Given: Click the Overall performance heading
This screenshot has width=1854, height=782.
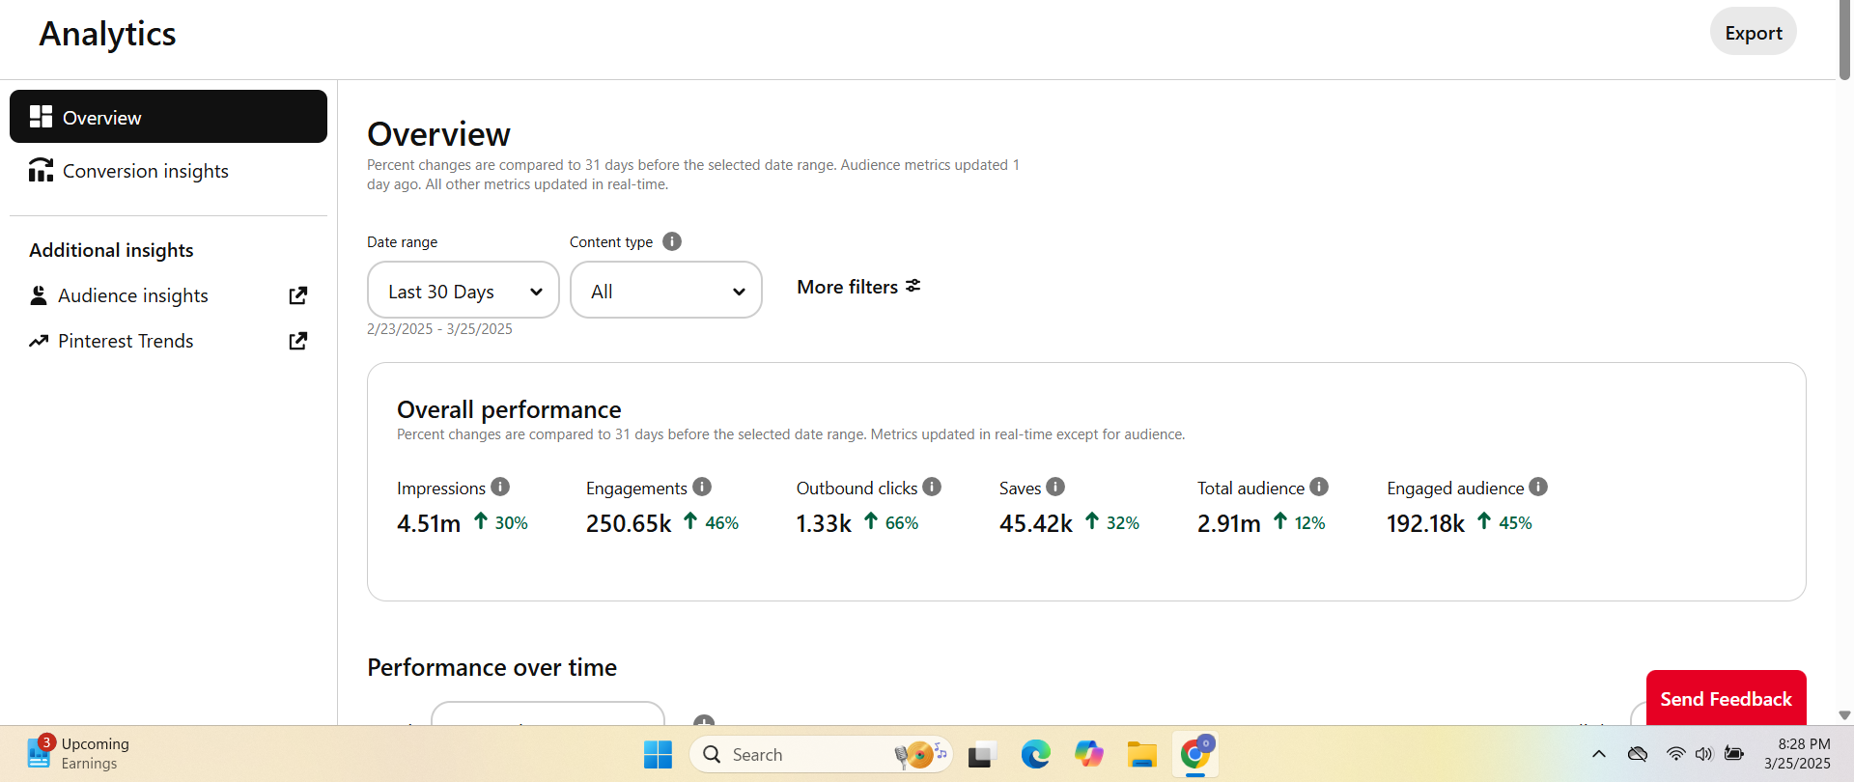Looking at the screenshot, I should point(509,409).
